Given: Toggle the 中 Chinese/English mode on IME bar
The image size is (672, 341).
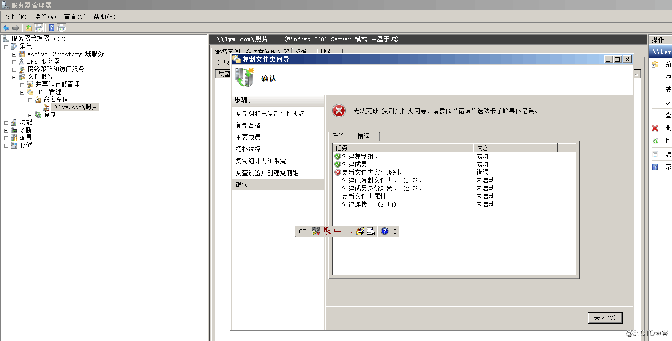Looking at the screenshot, I should (338, 231).
